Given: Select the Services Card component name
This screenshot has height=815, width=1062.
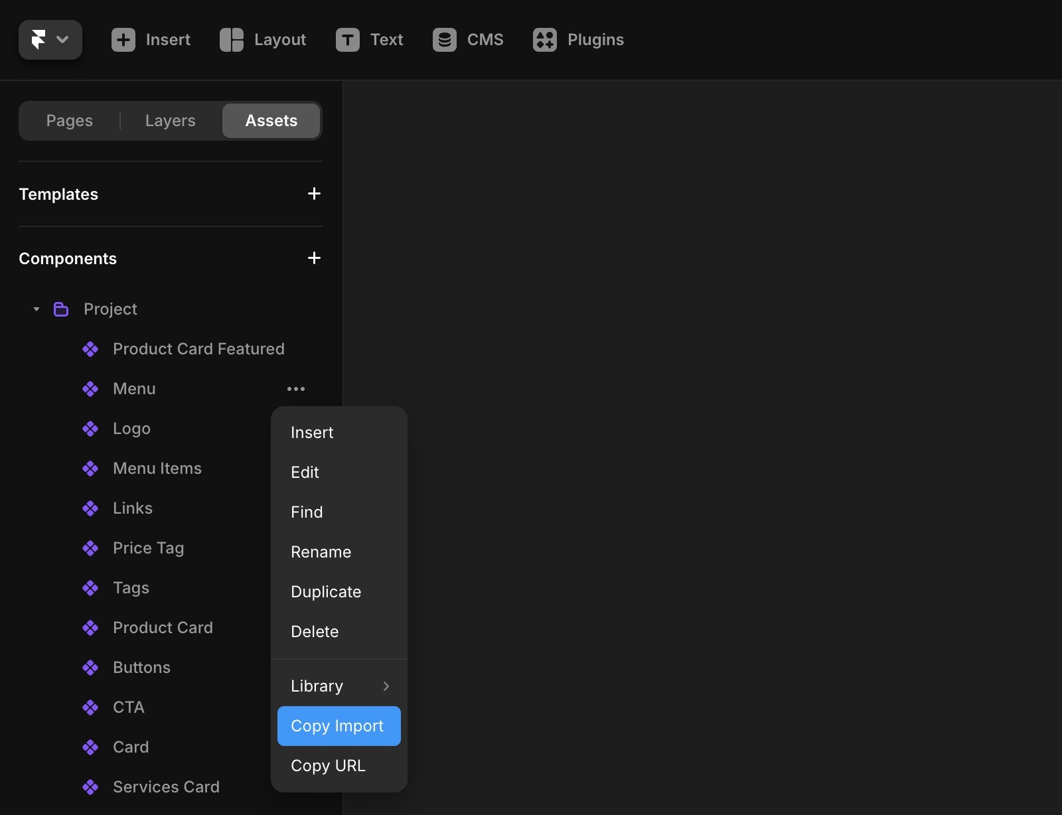Looking at the screenshot, I should coord(166,787).
